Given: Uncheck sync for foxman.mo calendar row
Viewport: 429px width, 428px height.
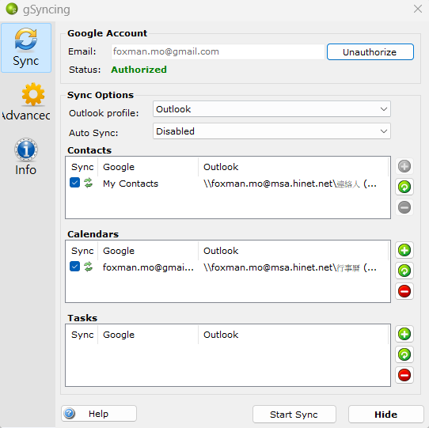Looking at the screenshot, I should point(74,267).
